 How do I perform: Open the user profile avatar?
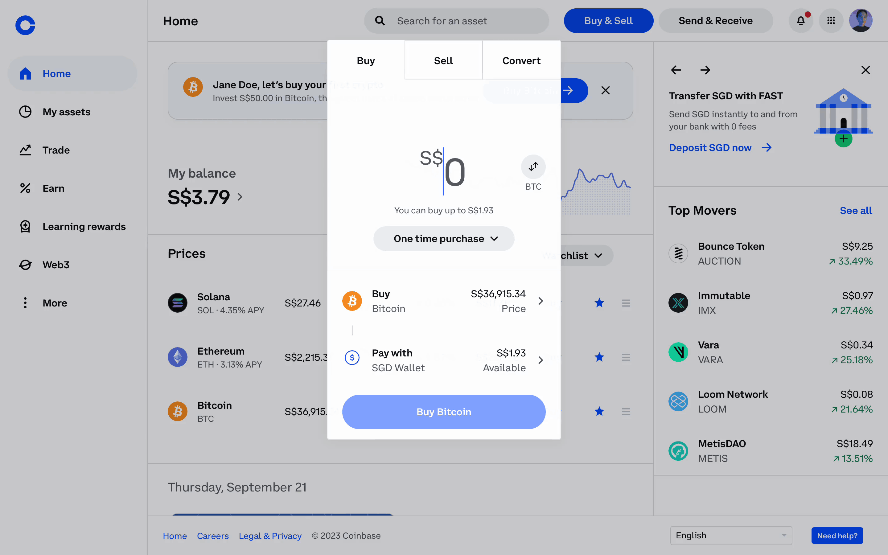point(861,21)
